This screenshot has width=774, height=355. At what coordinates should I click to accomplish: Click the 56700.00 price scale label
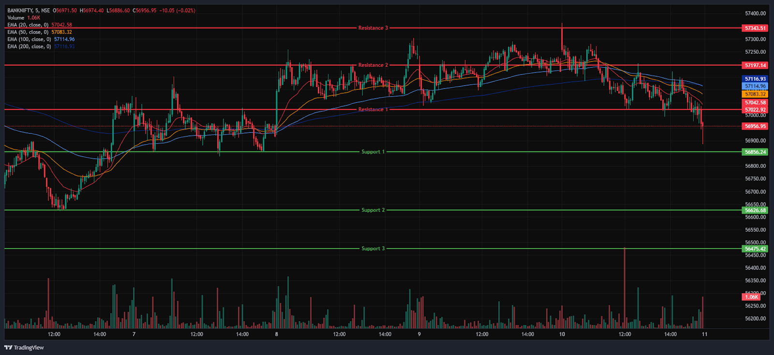(x=755, y=192)
